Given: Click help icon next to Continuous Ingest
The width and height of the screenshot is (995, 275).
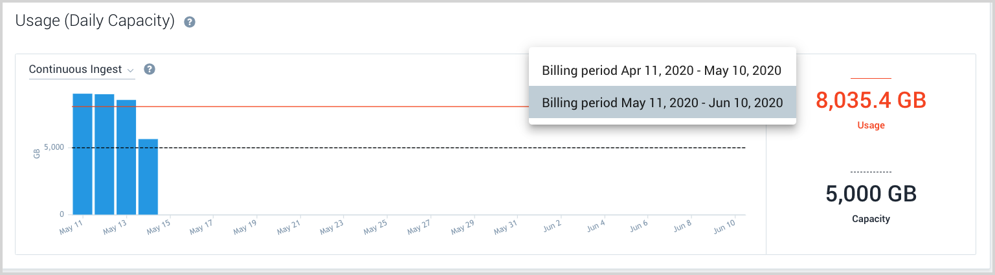Looking at the screenshot, I should click(150, 69).
